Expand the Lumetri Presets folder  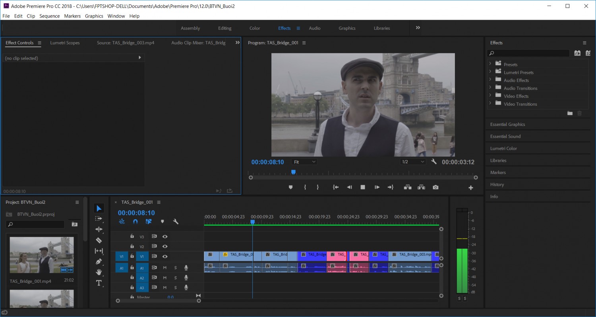pyautogui.click(x=490, y=72)
